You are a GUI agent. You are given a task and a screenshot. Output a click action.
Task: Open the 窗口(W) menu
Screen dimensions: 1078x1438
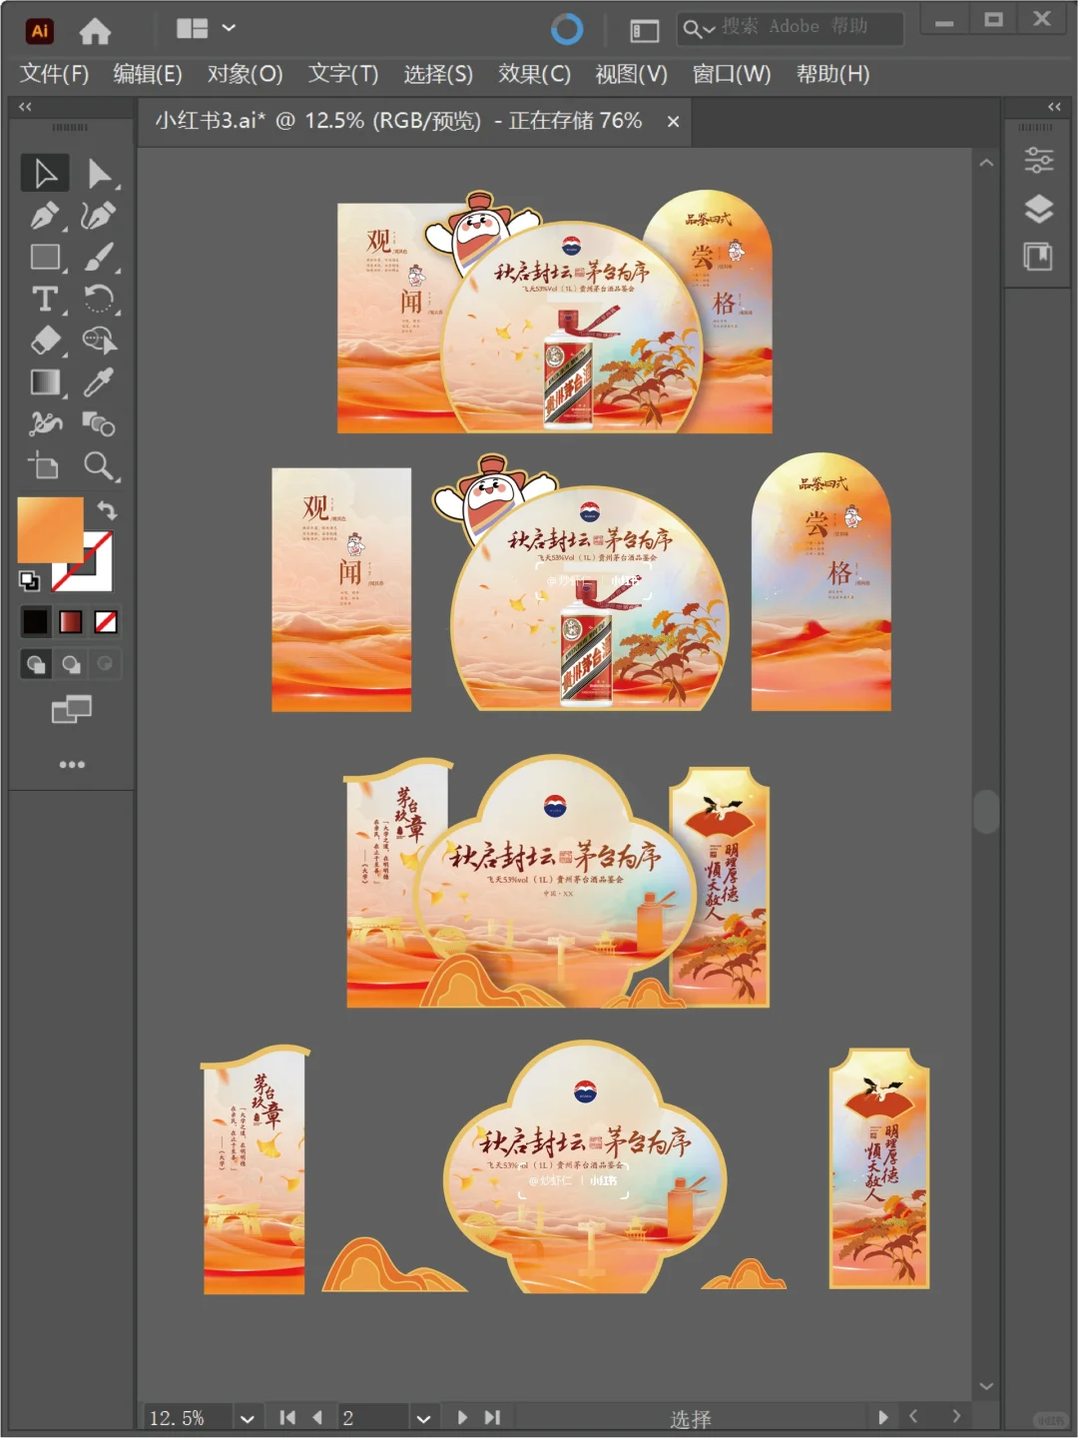coord(732,74)
